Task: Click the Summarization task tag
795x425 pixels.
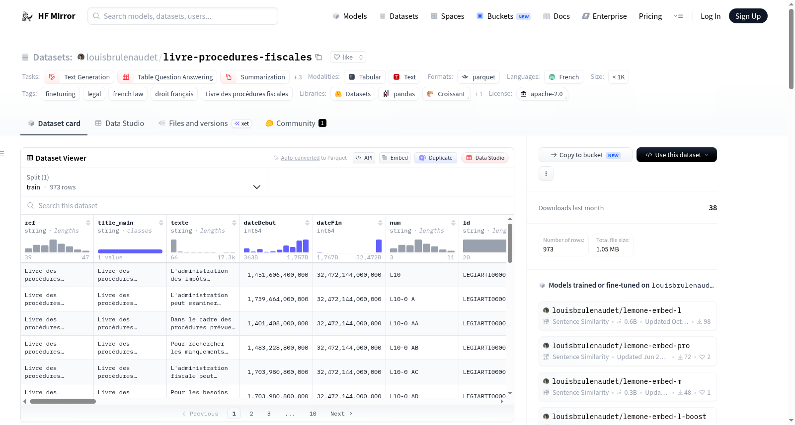Action: click(255, 77)
